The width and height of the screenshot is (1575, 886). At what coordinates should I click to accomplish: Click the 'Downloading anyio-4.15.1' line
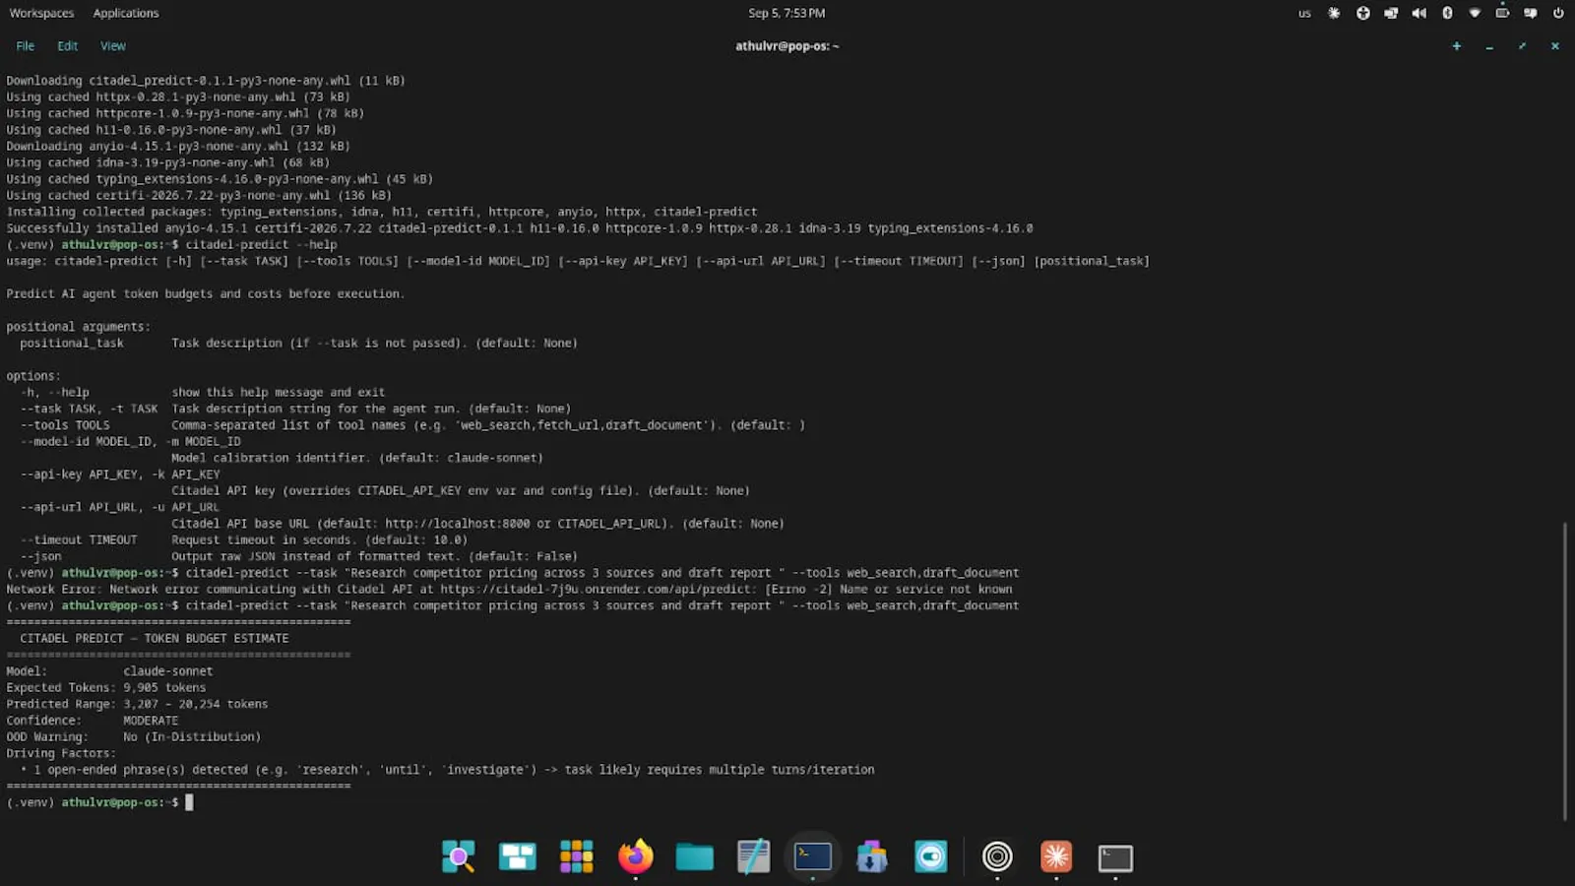tap(178, 147)
